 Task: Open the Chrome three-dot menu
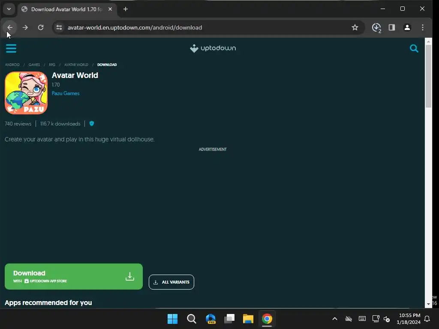click(x=422, y=27)
